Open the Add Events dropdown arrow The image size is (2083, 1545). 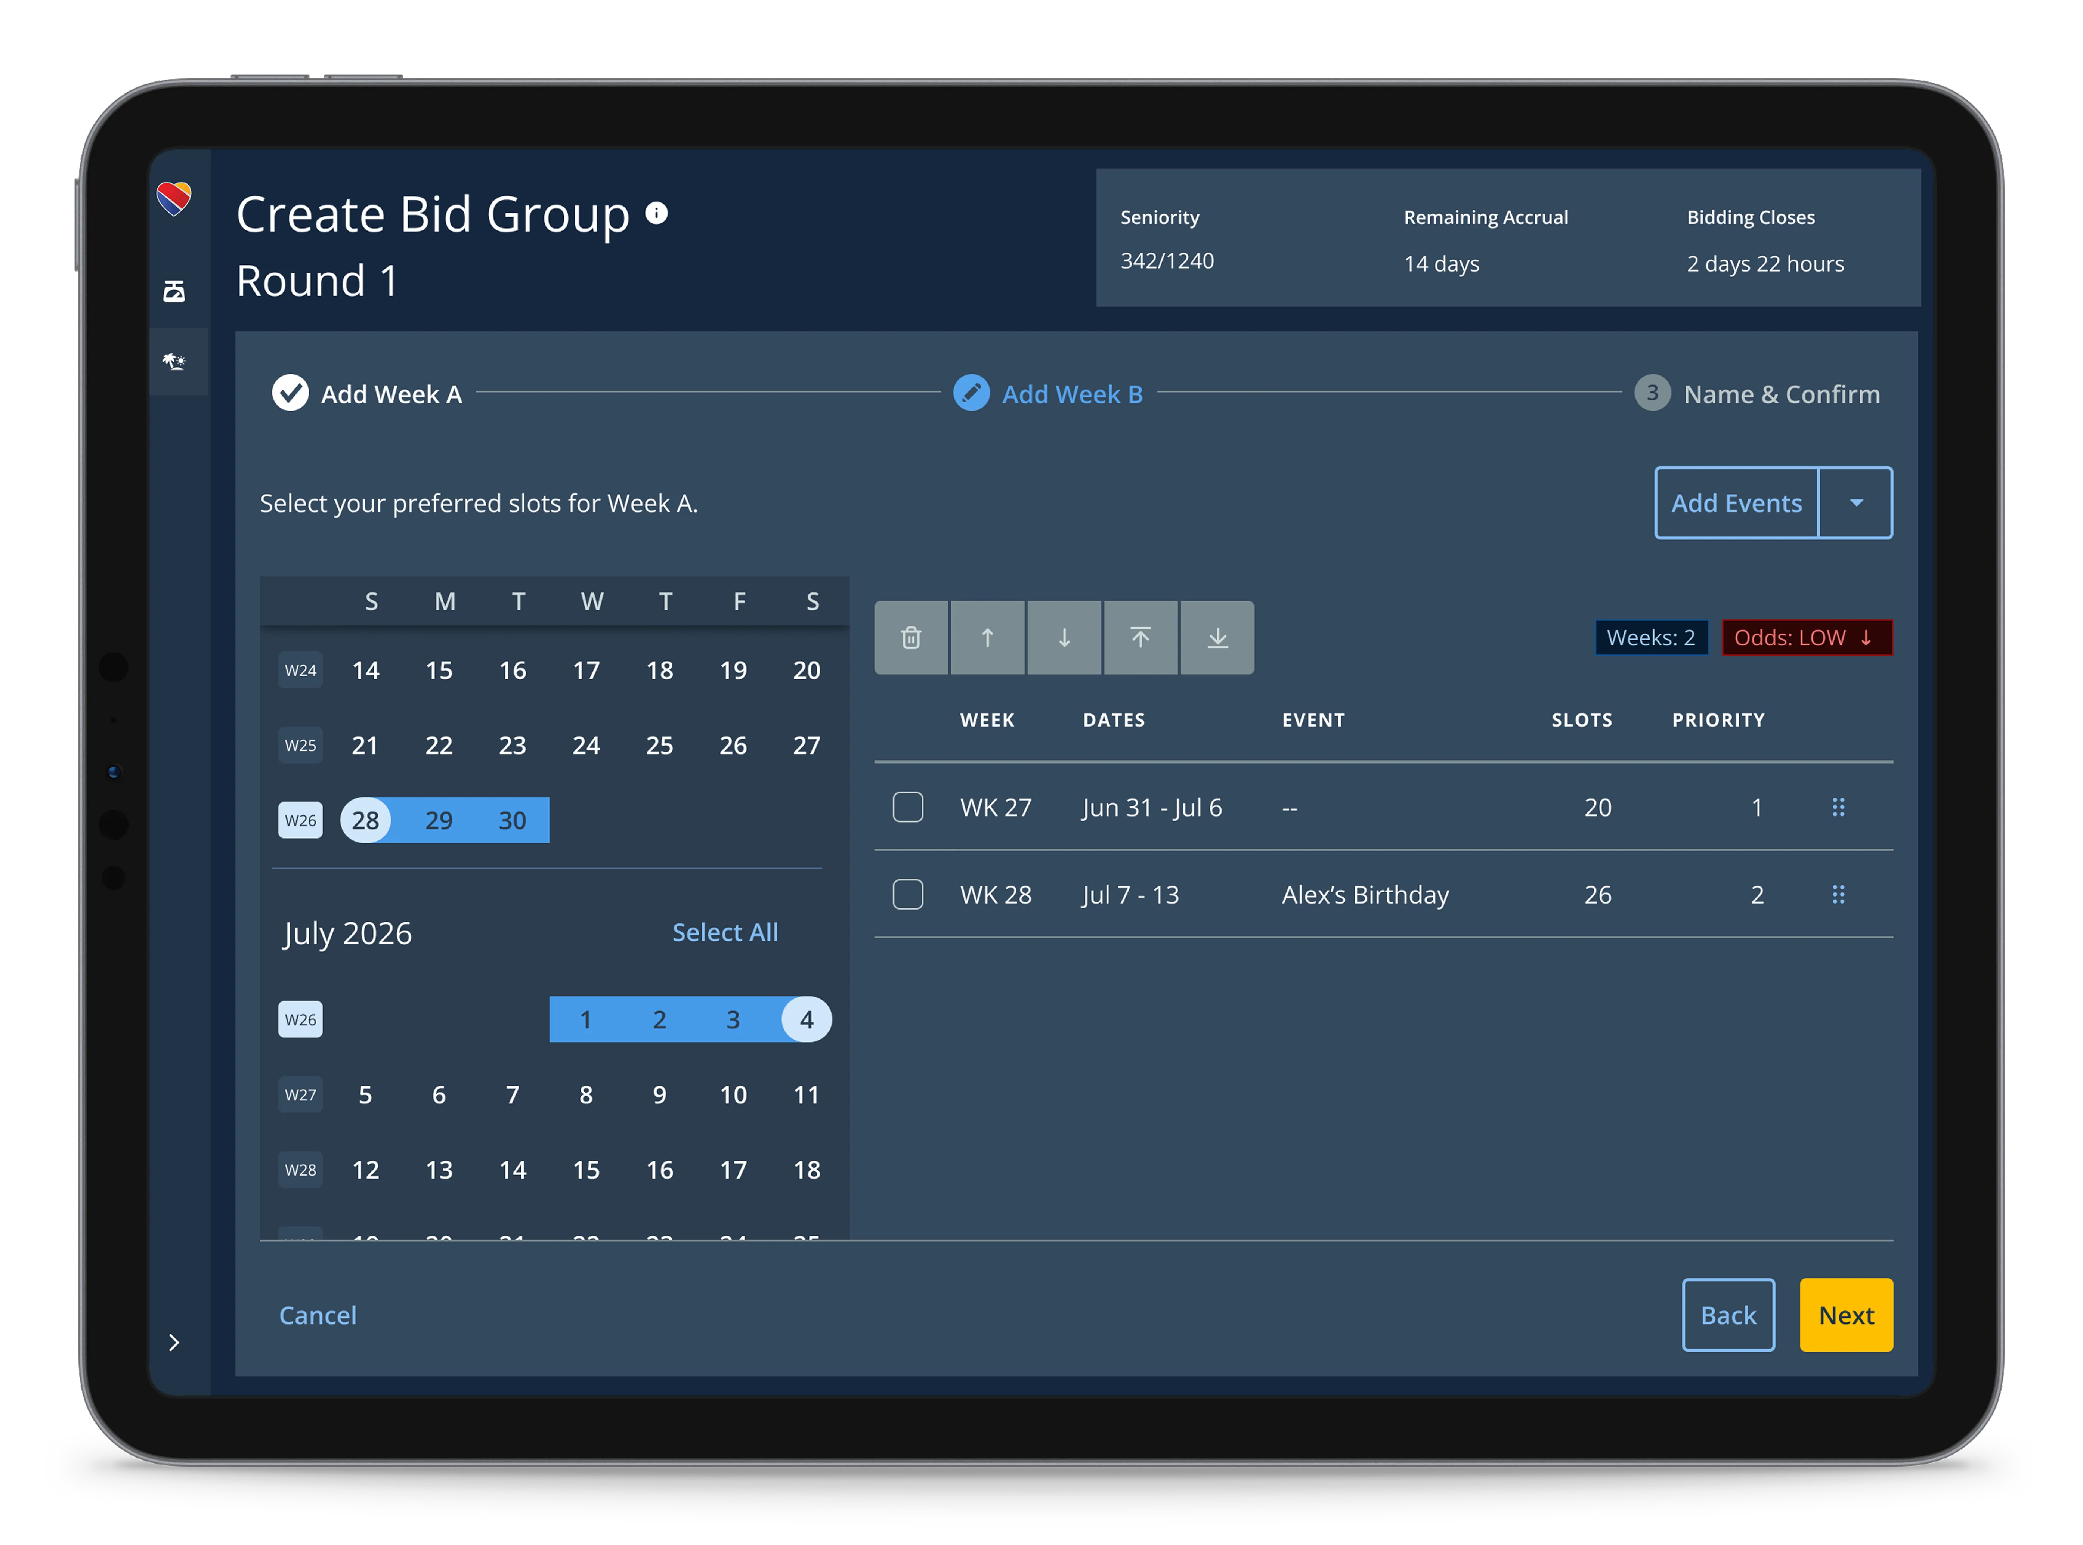point(1857,503)
